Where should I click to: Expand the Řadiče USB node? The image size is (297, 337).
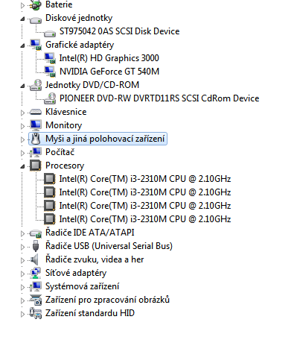point(22,247)
